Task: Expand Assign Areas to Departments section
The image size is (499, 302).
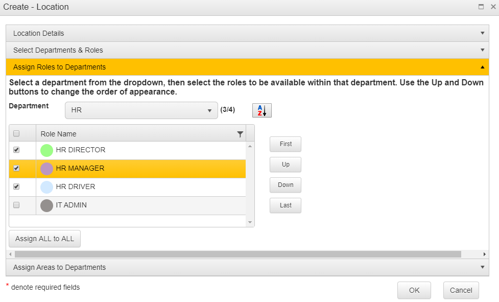Action: 247,267
